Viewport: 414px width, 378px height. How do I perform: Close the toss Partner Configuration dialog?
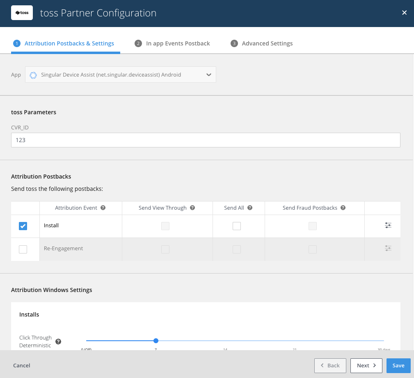click(x=404, y=13)
